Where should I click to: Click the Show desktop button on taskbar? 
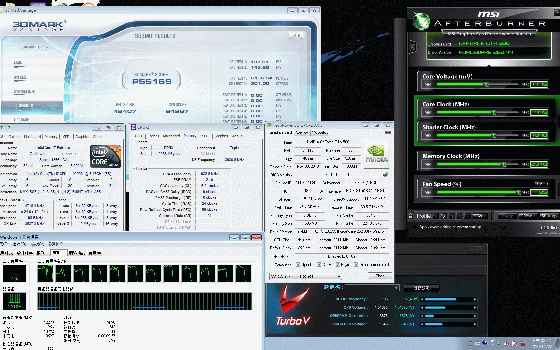pyautogui.click(x=557, y=343)
